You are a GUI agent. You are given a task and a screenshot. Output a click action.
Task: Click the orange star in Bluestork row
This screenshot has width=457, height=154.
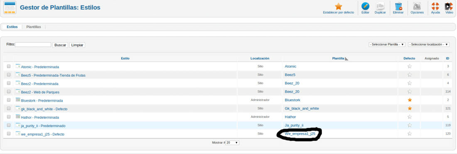pos(410,100)
